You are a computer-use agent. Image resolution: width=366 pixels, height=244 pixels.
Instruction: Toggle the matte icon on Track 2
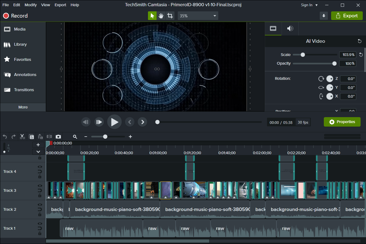40,209
